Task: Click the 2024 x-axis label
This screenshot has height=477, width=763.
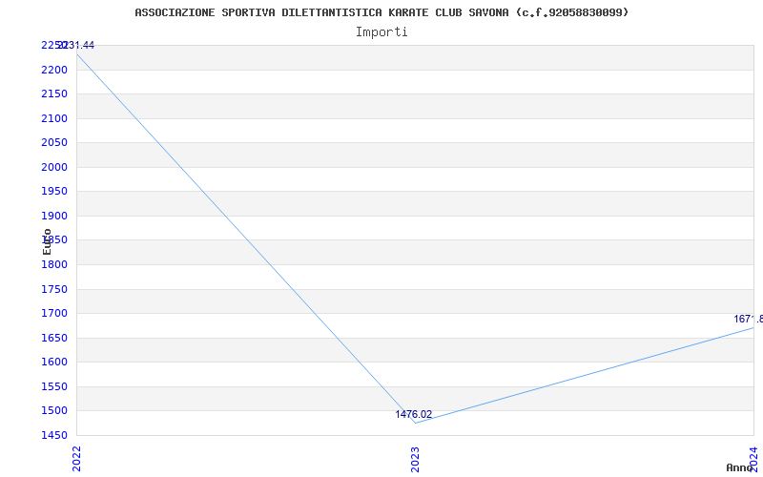Action: click(x=753, y=459)
